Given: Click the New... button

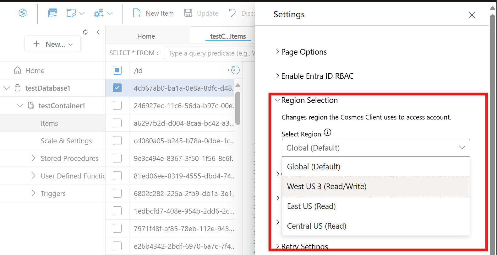Looking at the screenshot, I should click(52, 44).
